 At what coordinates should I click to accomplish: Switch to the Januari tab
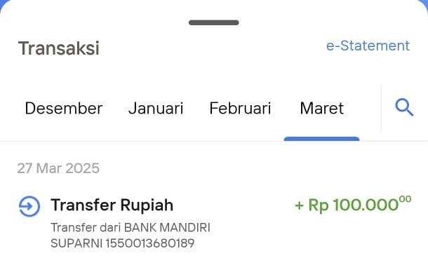pos(156,108)
